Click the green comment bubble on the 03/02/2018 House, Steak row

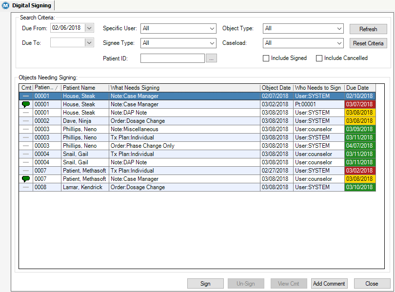coord(26,104)
